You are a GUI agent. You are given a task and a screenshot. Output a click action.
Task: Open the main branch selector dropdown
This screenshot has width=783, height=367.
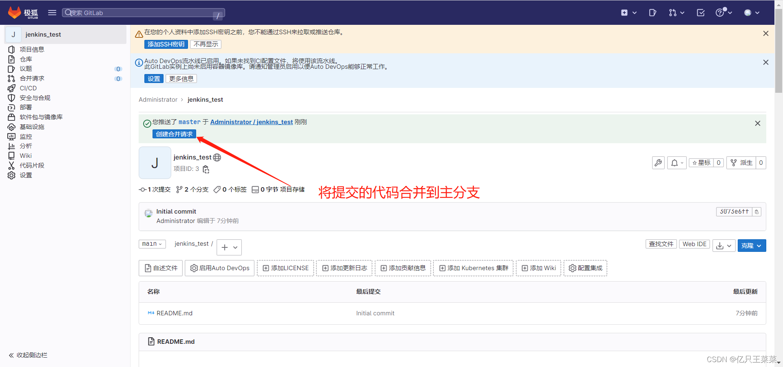point(152,244)
